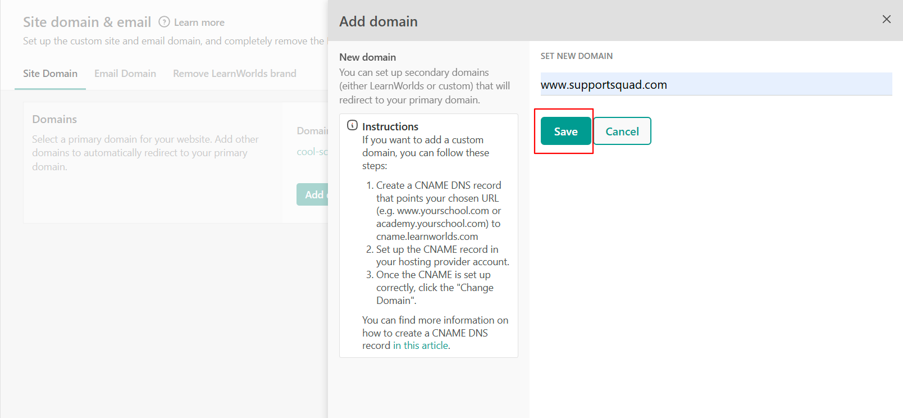The height and width of the screenshot is (418, 903).
Task: Switch to the Site Domain tab
Action: click(50, 74)
